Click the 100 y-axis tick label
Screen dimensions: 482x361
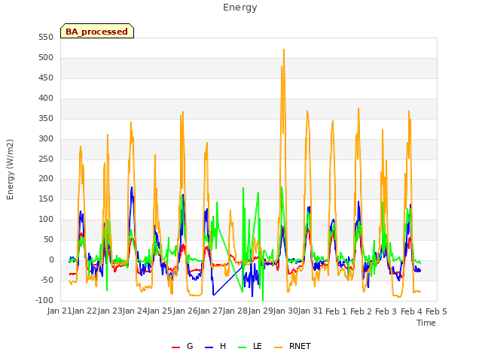tap(46, 220)
